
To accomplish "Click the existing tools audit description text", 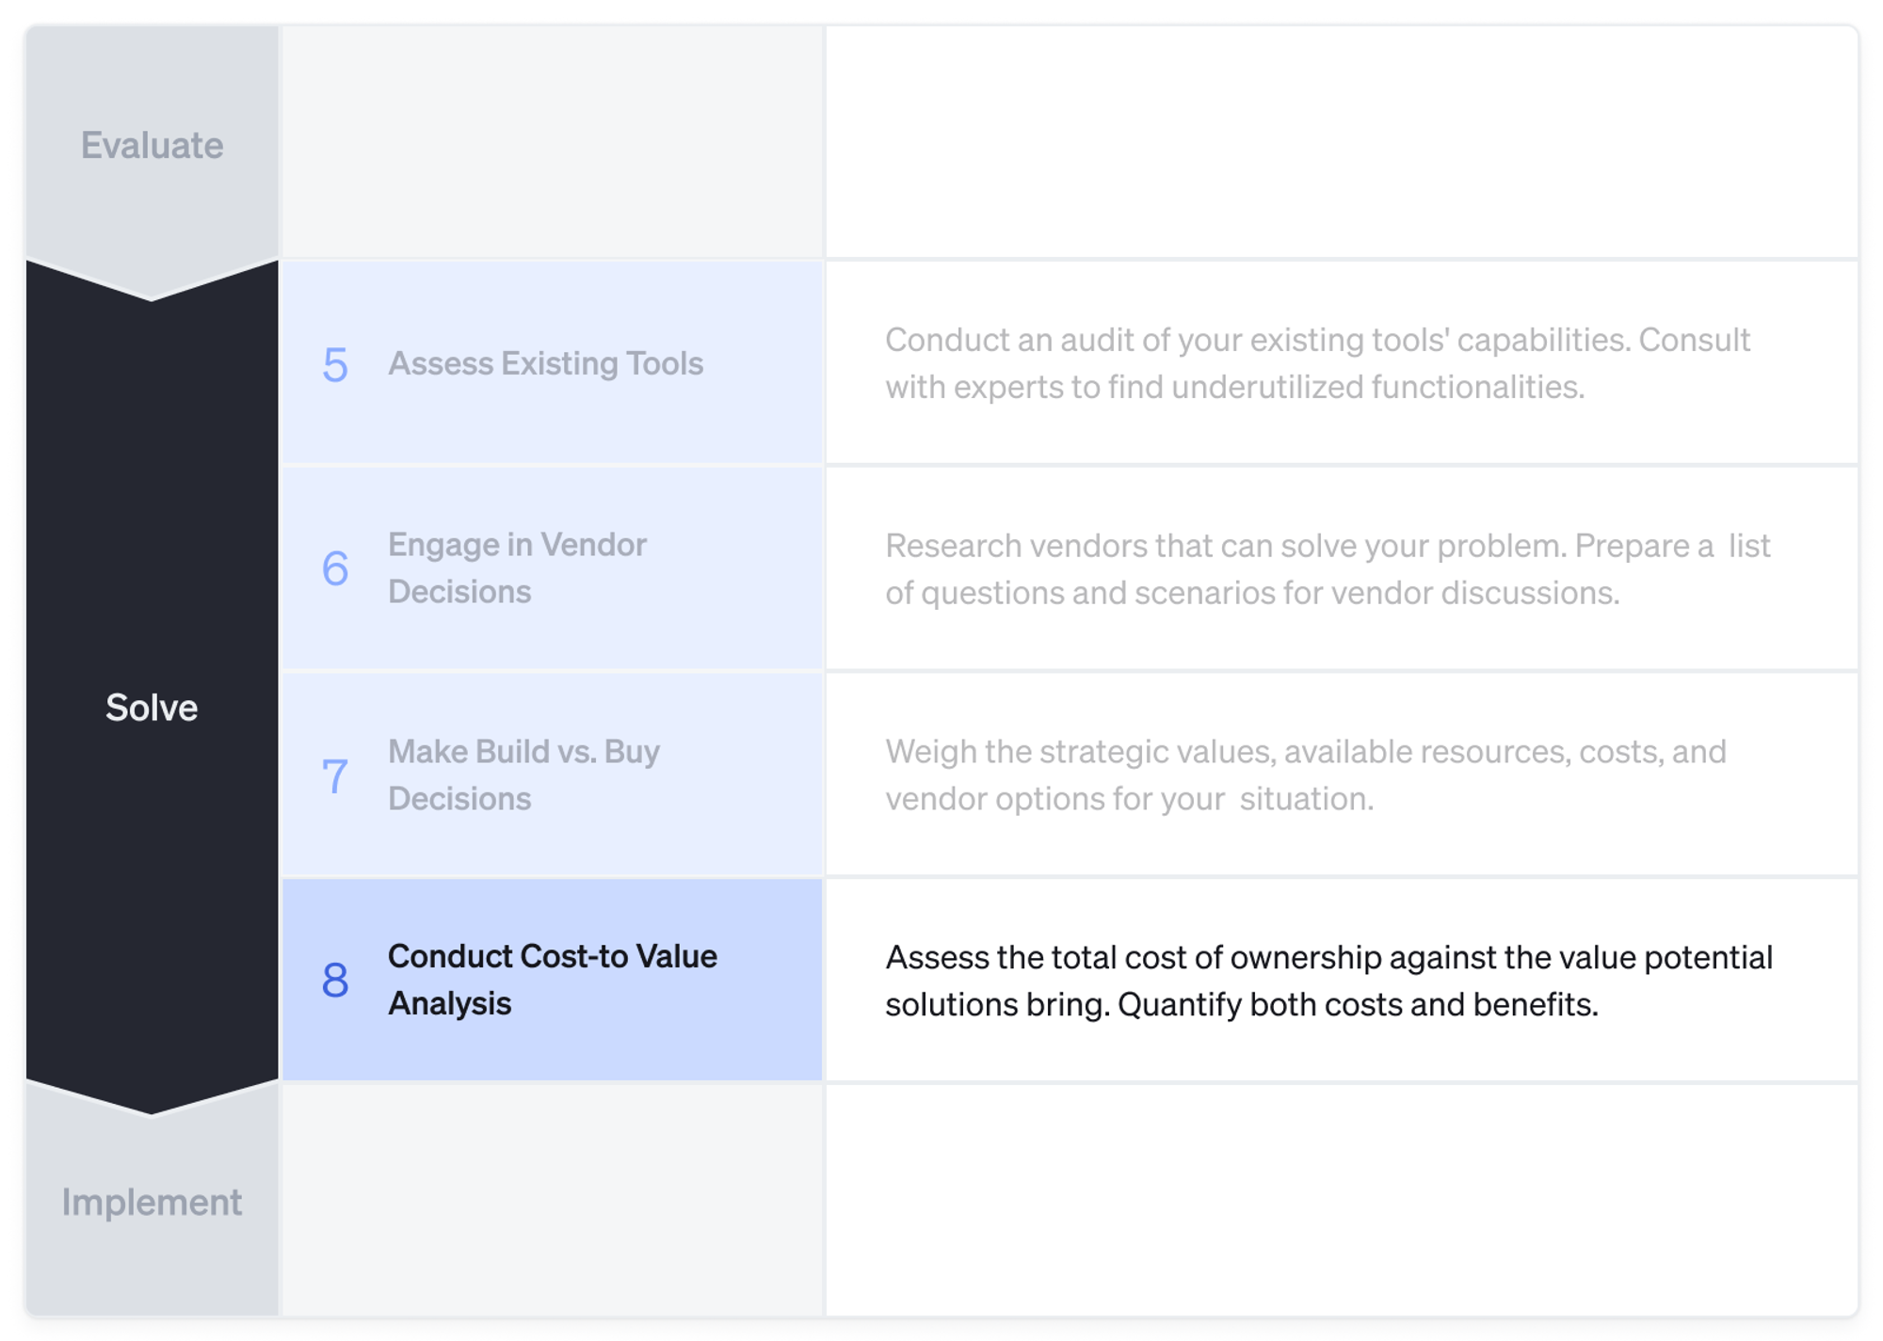I will (1317, 363).
